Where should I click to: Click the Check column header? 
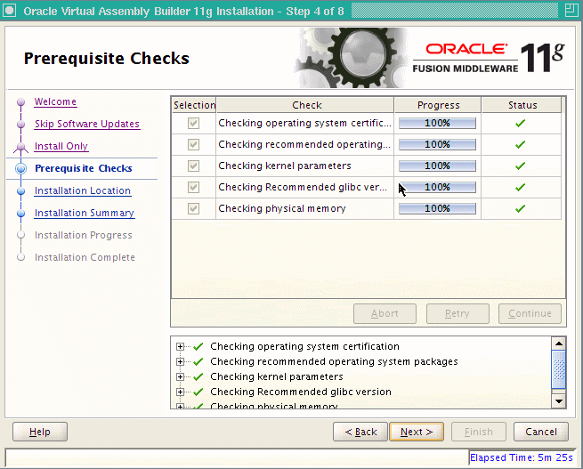tap(305, 105)
